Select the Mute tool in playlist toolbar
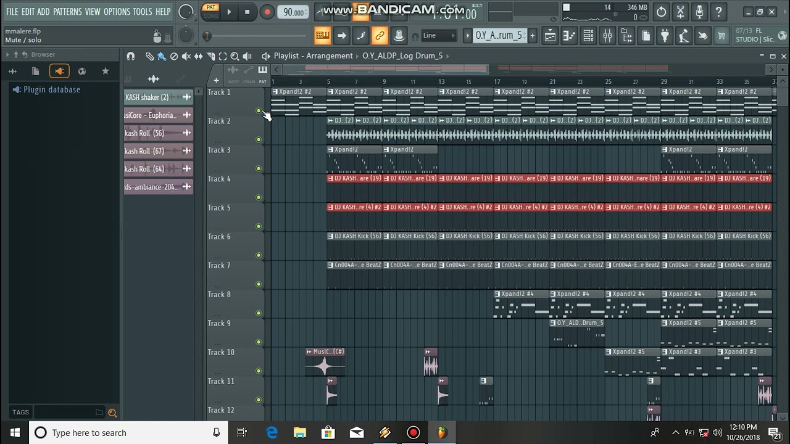 pos(186,56)
